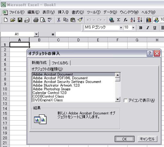Select row 5 header
This screenshot has width=164, height=147.
[5, 64]
